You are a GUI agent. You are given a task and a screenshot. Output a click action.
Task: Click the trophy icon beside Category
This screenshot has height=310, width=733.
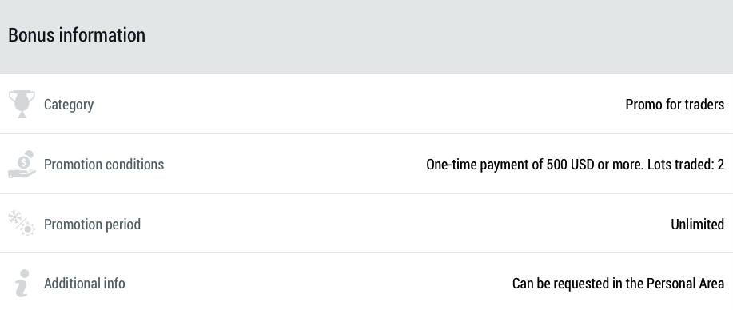(x=22, y=104)
